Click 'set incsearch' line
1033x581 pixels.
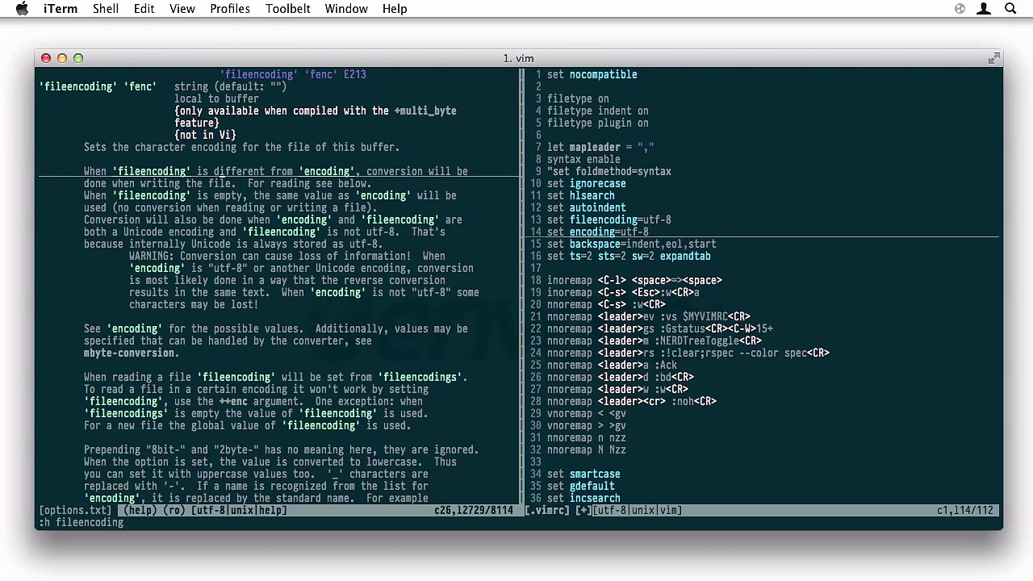[583, 499]
